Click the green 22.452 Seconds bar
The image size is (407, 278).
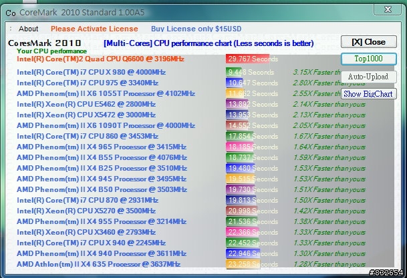243,243
